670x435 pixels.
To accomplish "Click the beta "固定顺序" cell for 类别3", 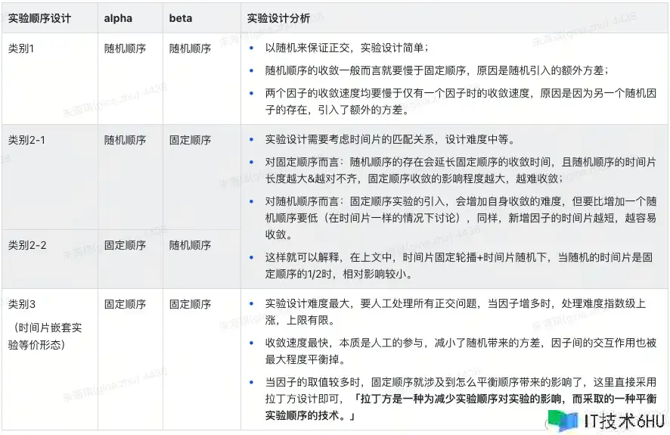I will coord(190,304).
